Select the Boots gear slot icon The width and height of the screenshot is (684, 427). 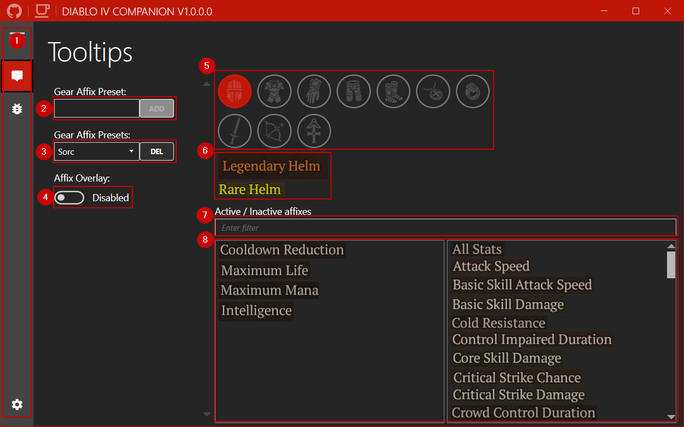click(x=393, y=91)
